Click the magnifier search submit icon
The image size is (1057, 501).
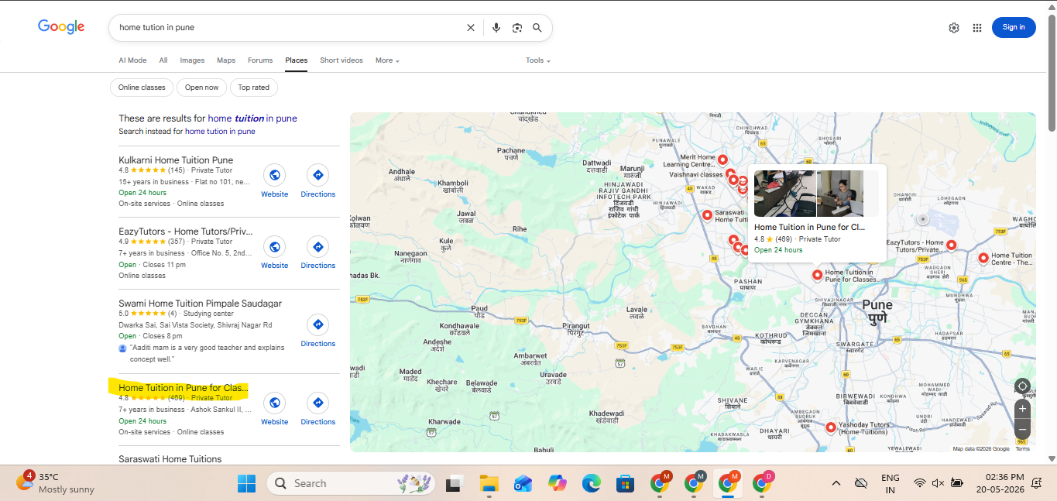tap(537, 27)
